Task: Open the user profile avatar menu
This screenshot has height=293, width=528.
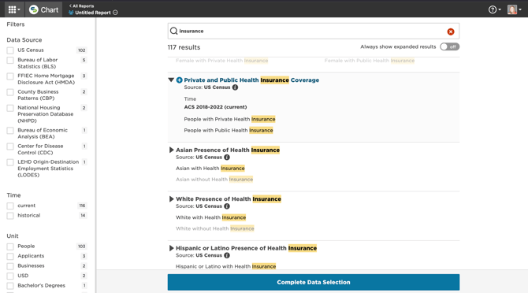Action: [515, 9]
